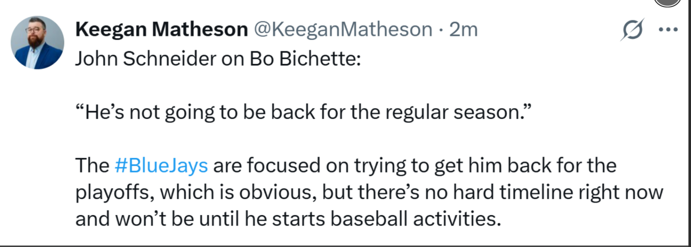
Task: Open the Keegan Matheson display name link
Action: 162,29
